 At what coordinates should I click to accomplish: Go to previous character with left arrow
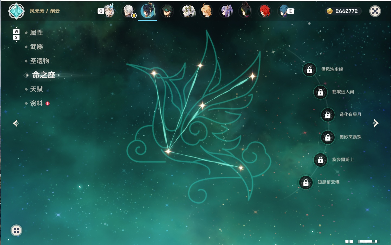[x=16, y=123]
